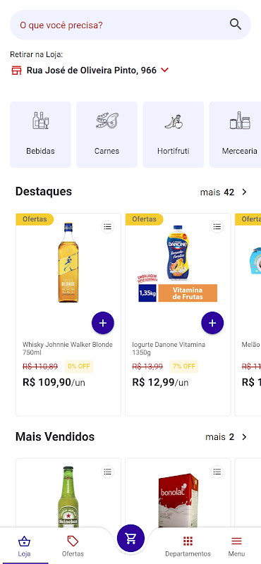
Task: Open the Departamentos tab
Action: (x=188, y=546)
